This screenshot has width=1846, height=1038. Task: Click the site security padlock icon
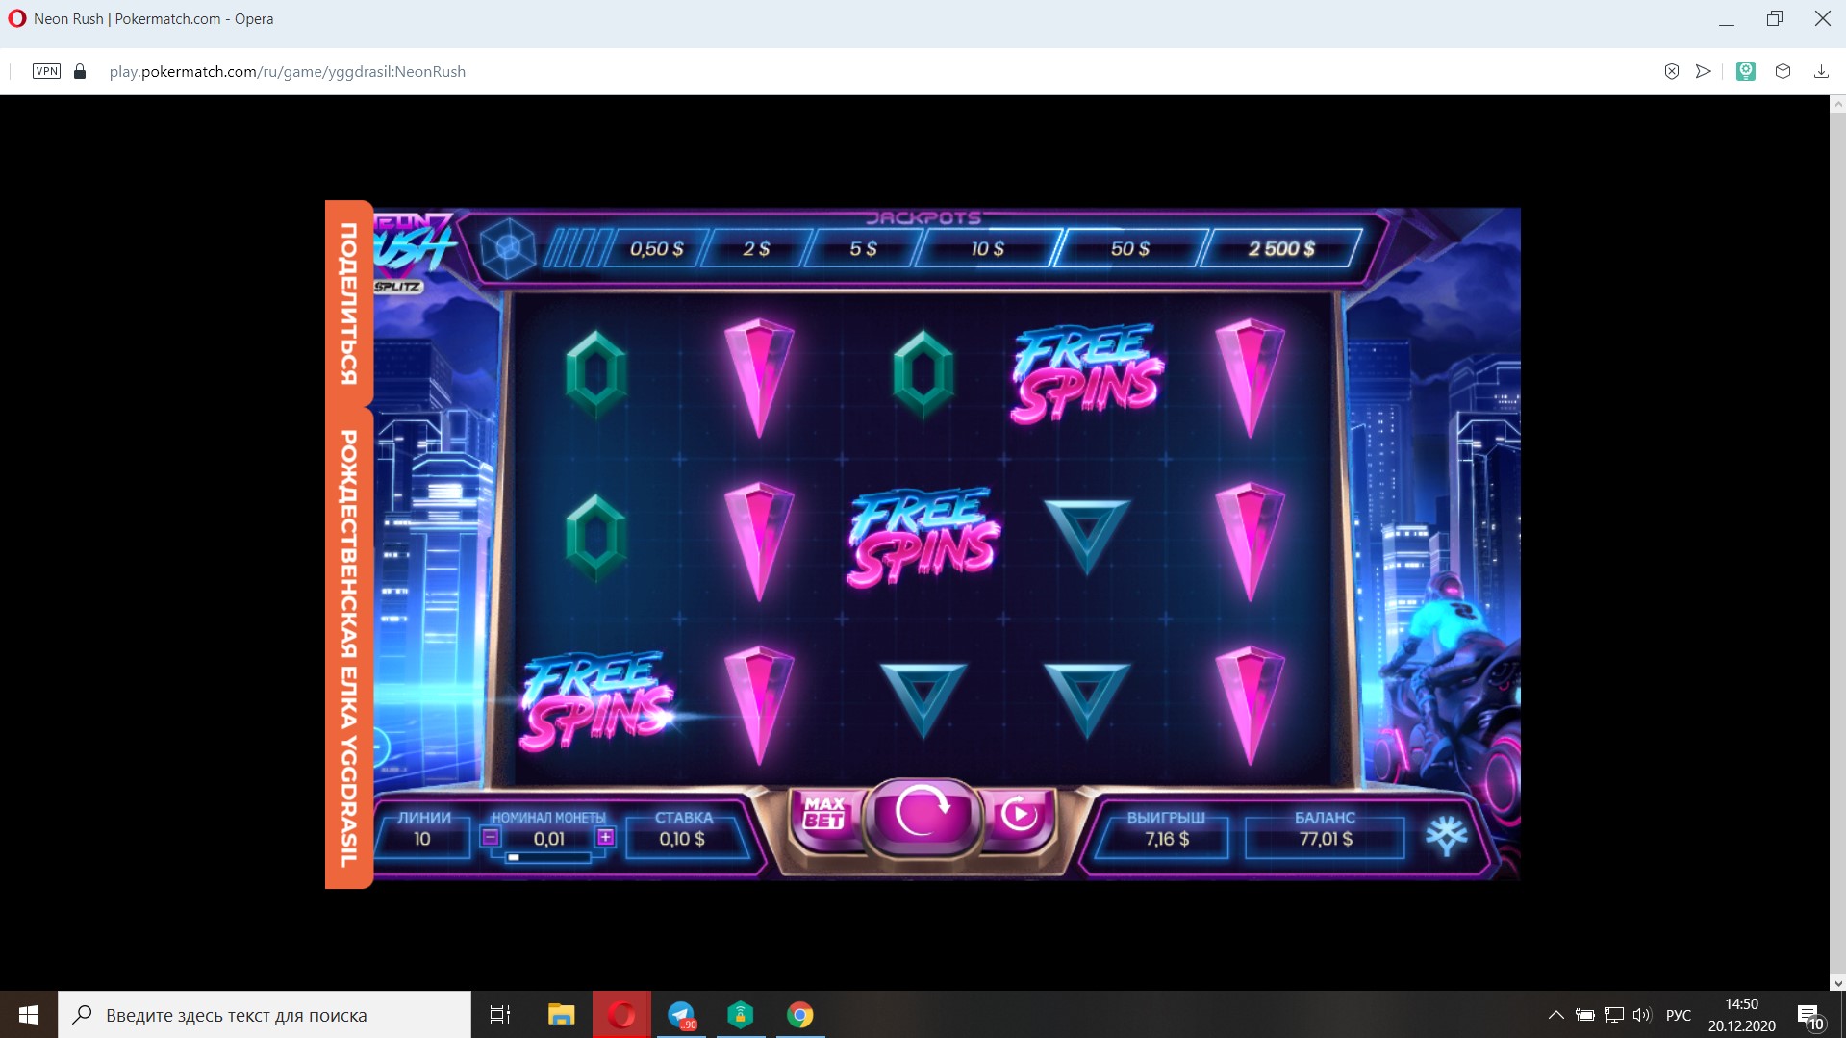tap(80, 71)
